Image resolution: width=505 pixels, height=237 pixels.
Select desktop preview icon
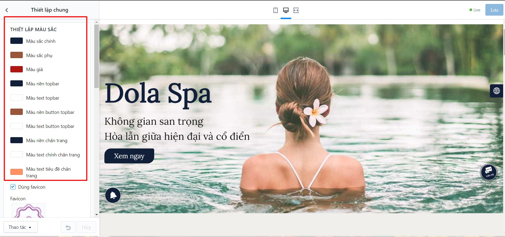(x=286, y=10)
